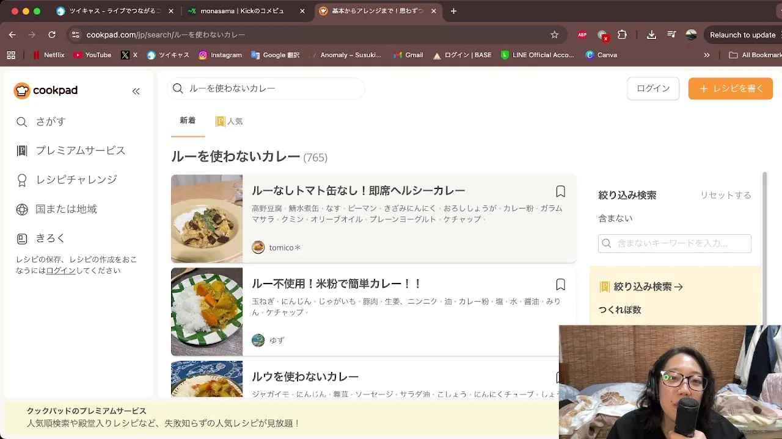Open Gmail bookmark
This screenshot has width=782, height=439.
pos(408,55)
